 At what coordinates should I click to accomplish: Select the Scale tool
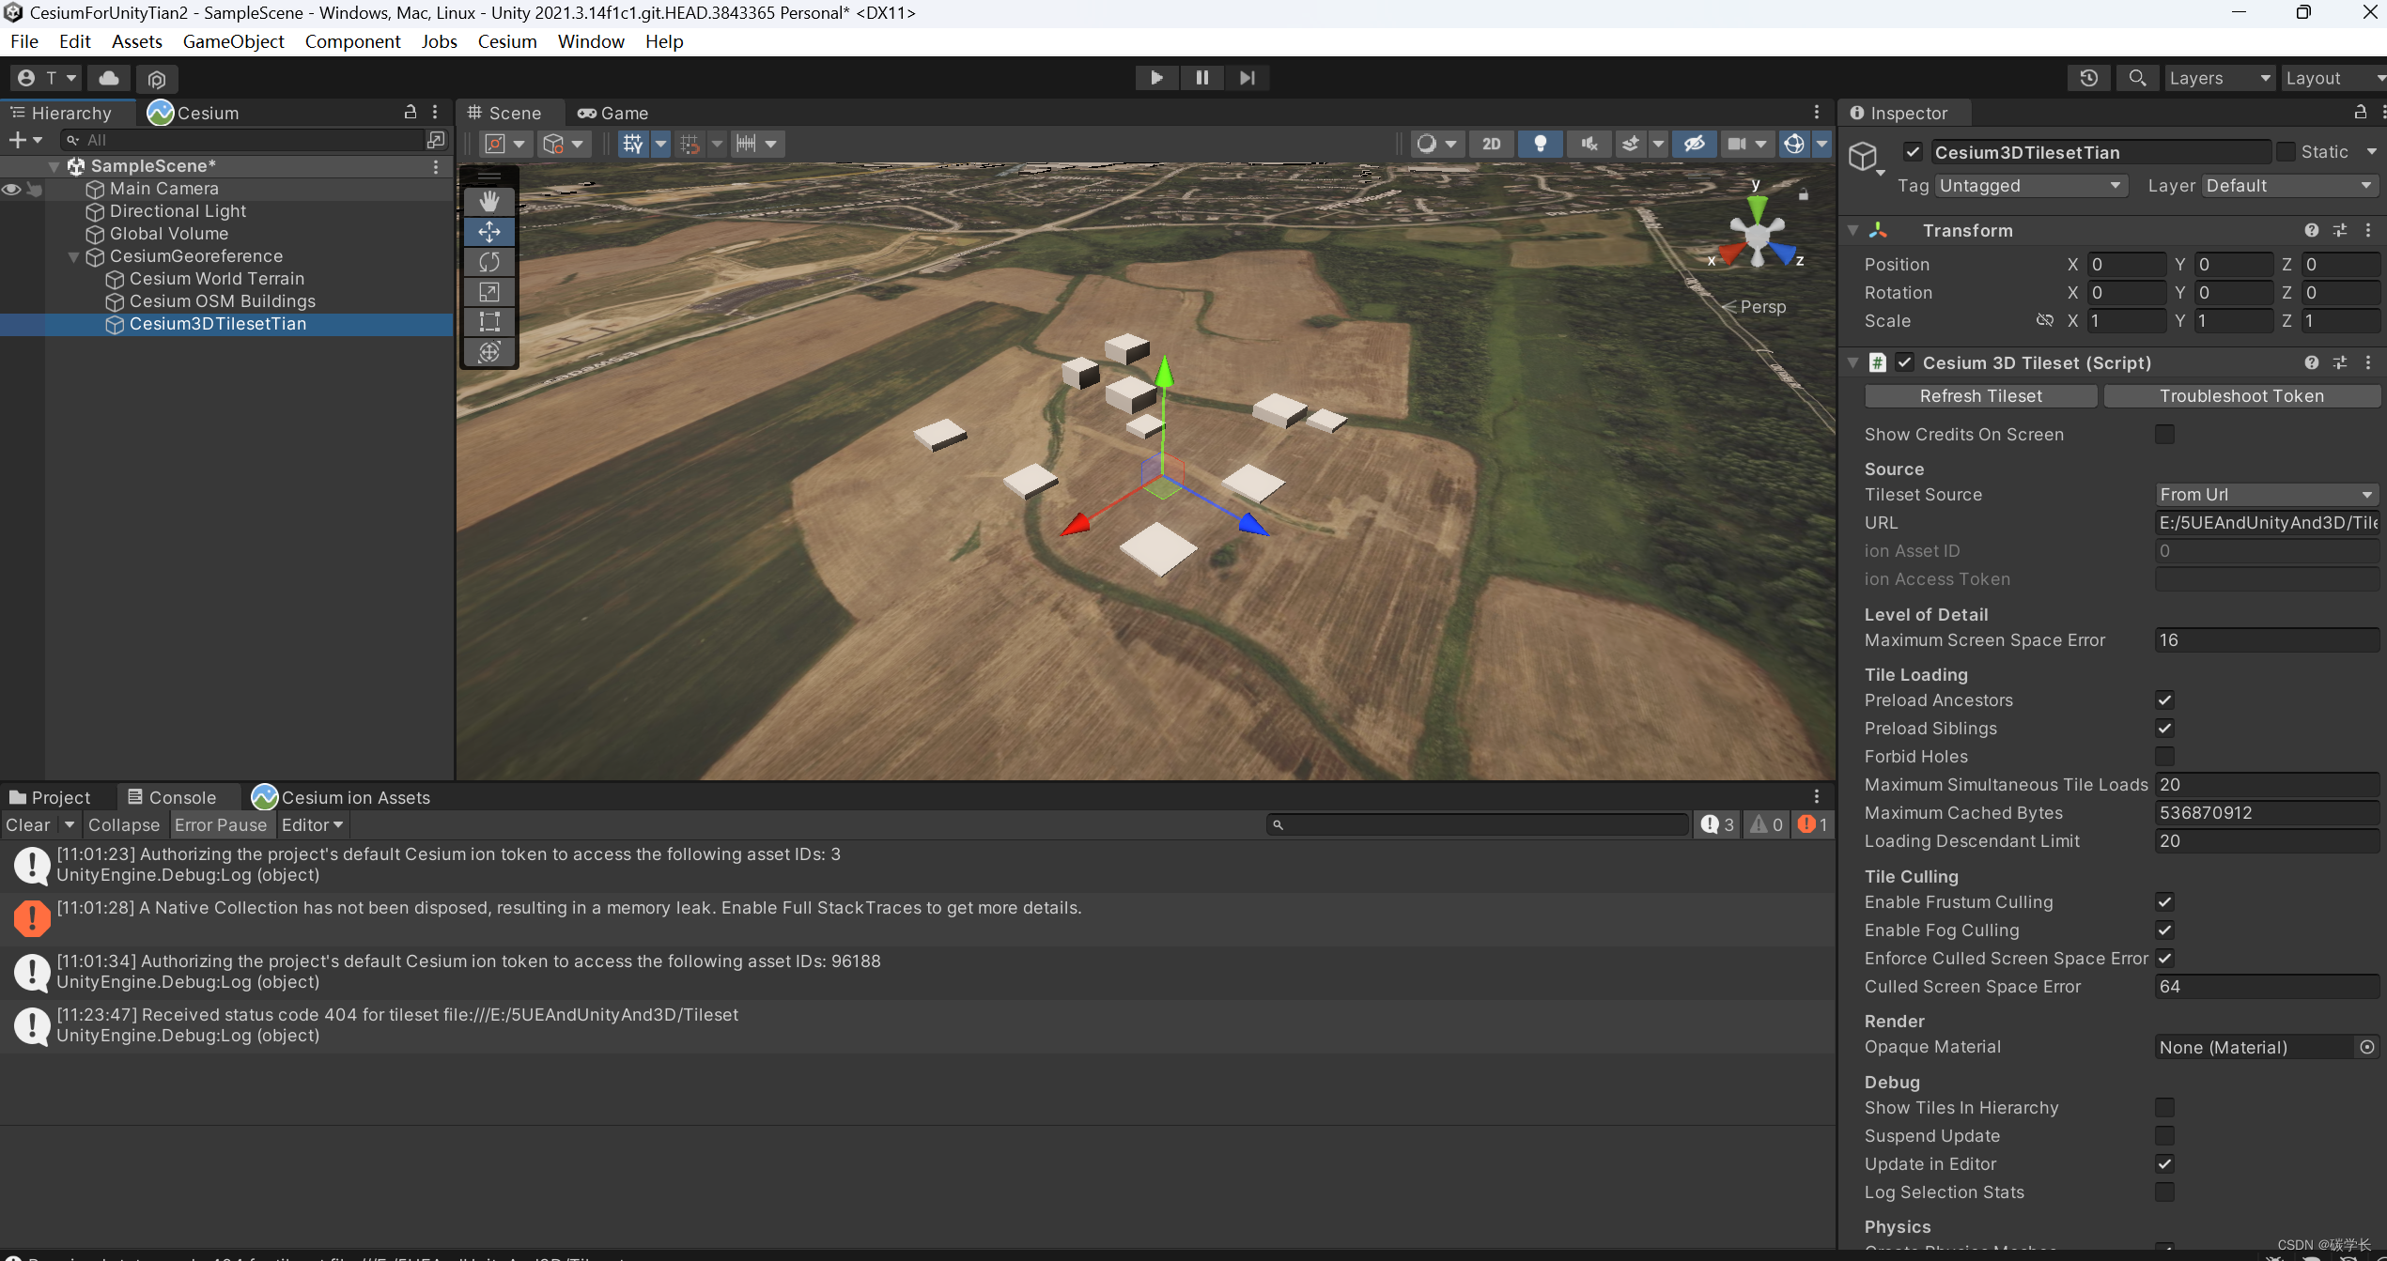[488, 292]
